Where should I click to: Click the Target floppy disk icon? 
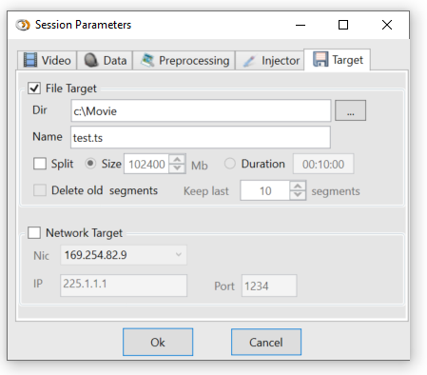point(320,59)
